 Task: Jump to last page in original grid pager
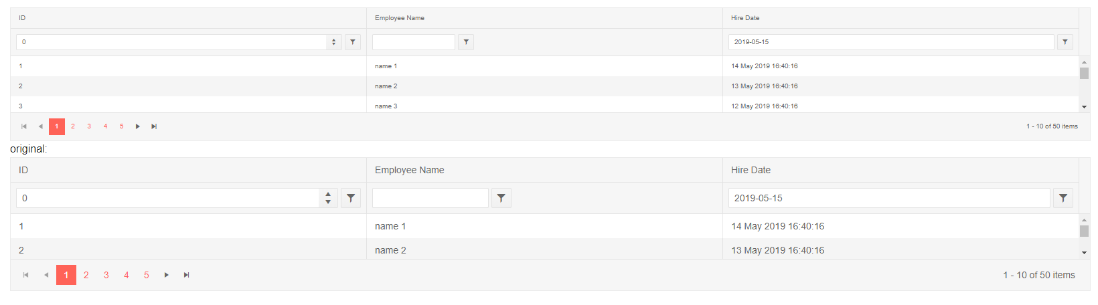187,275
